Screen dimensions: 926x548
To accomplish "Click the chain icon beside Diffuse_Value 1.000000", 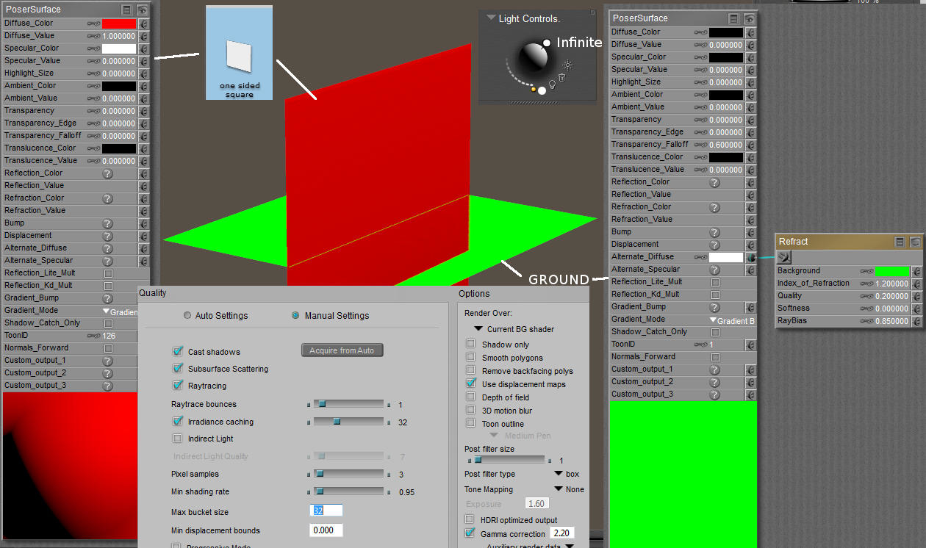I will (x=93, y=37).
